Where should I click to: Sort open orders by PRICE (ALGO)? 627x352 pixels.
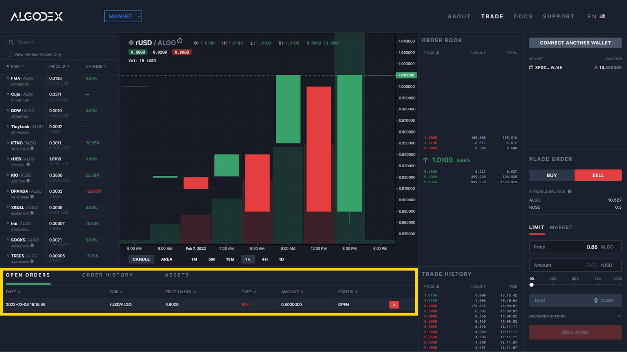click(180, 292)
